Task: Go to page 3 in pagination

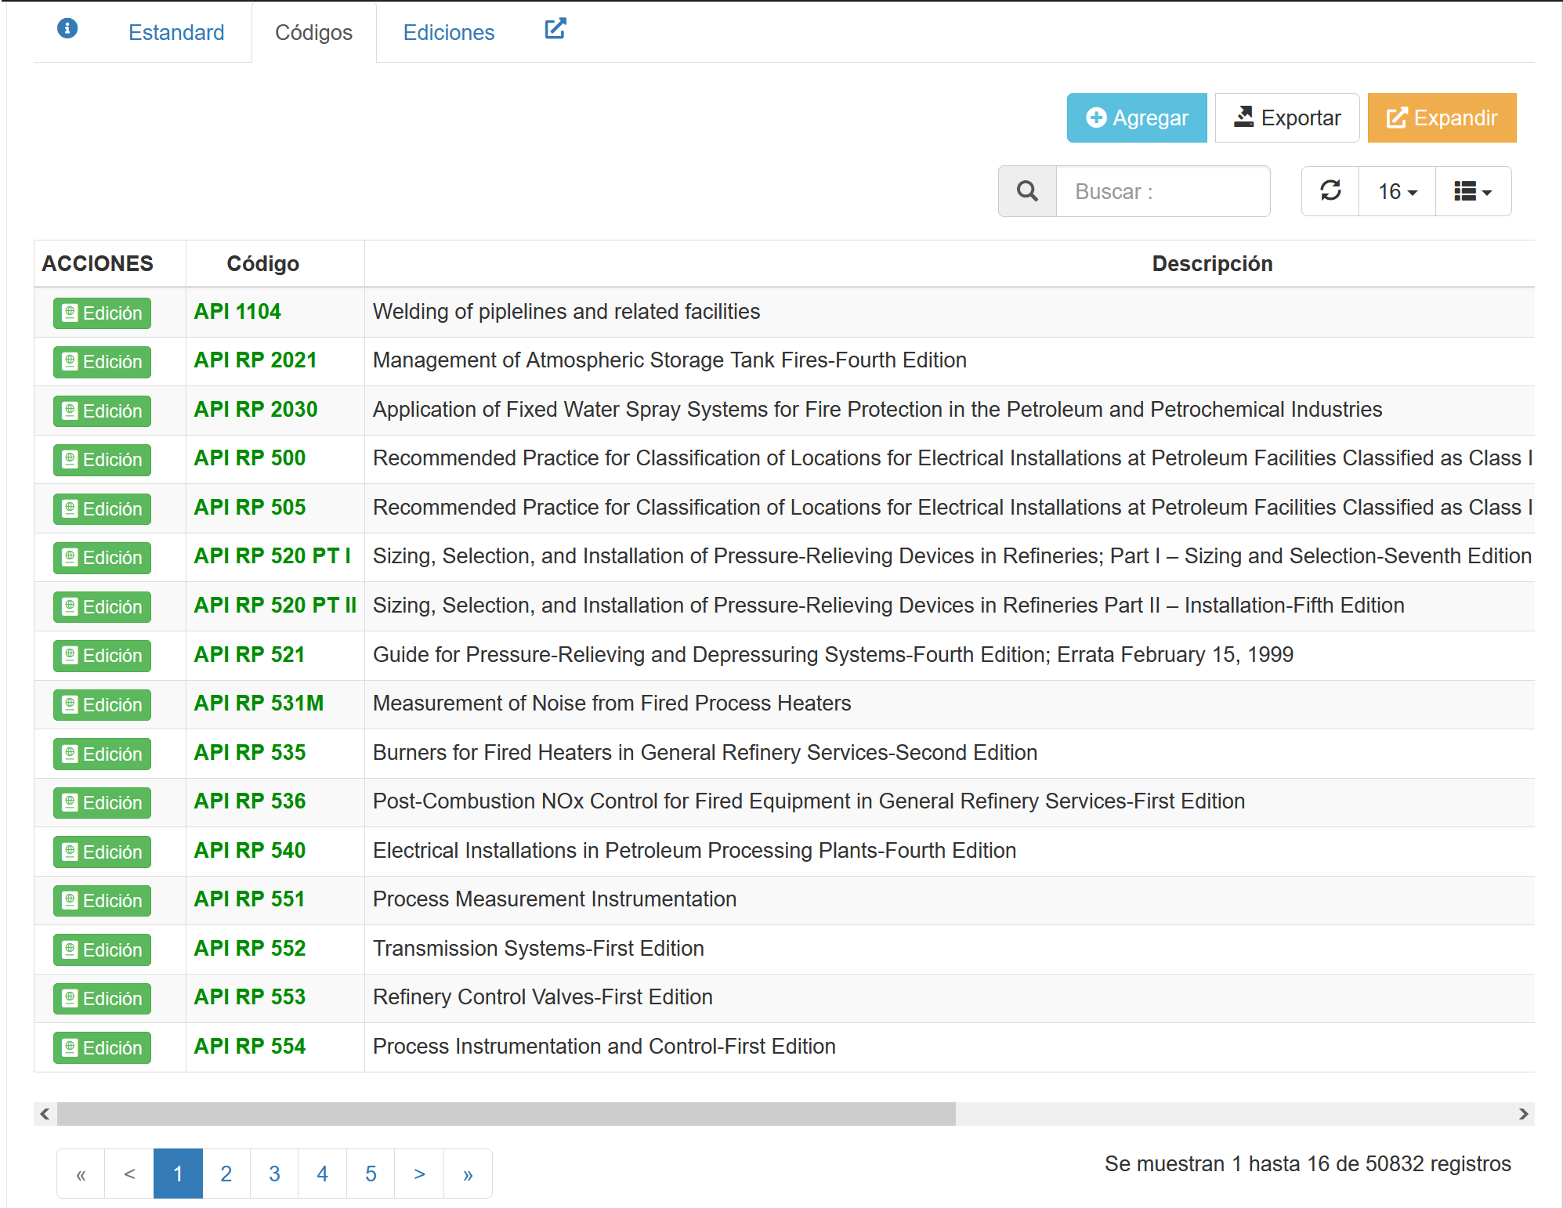Action: (x=274, y=1174)
